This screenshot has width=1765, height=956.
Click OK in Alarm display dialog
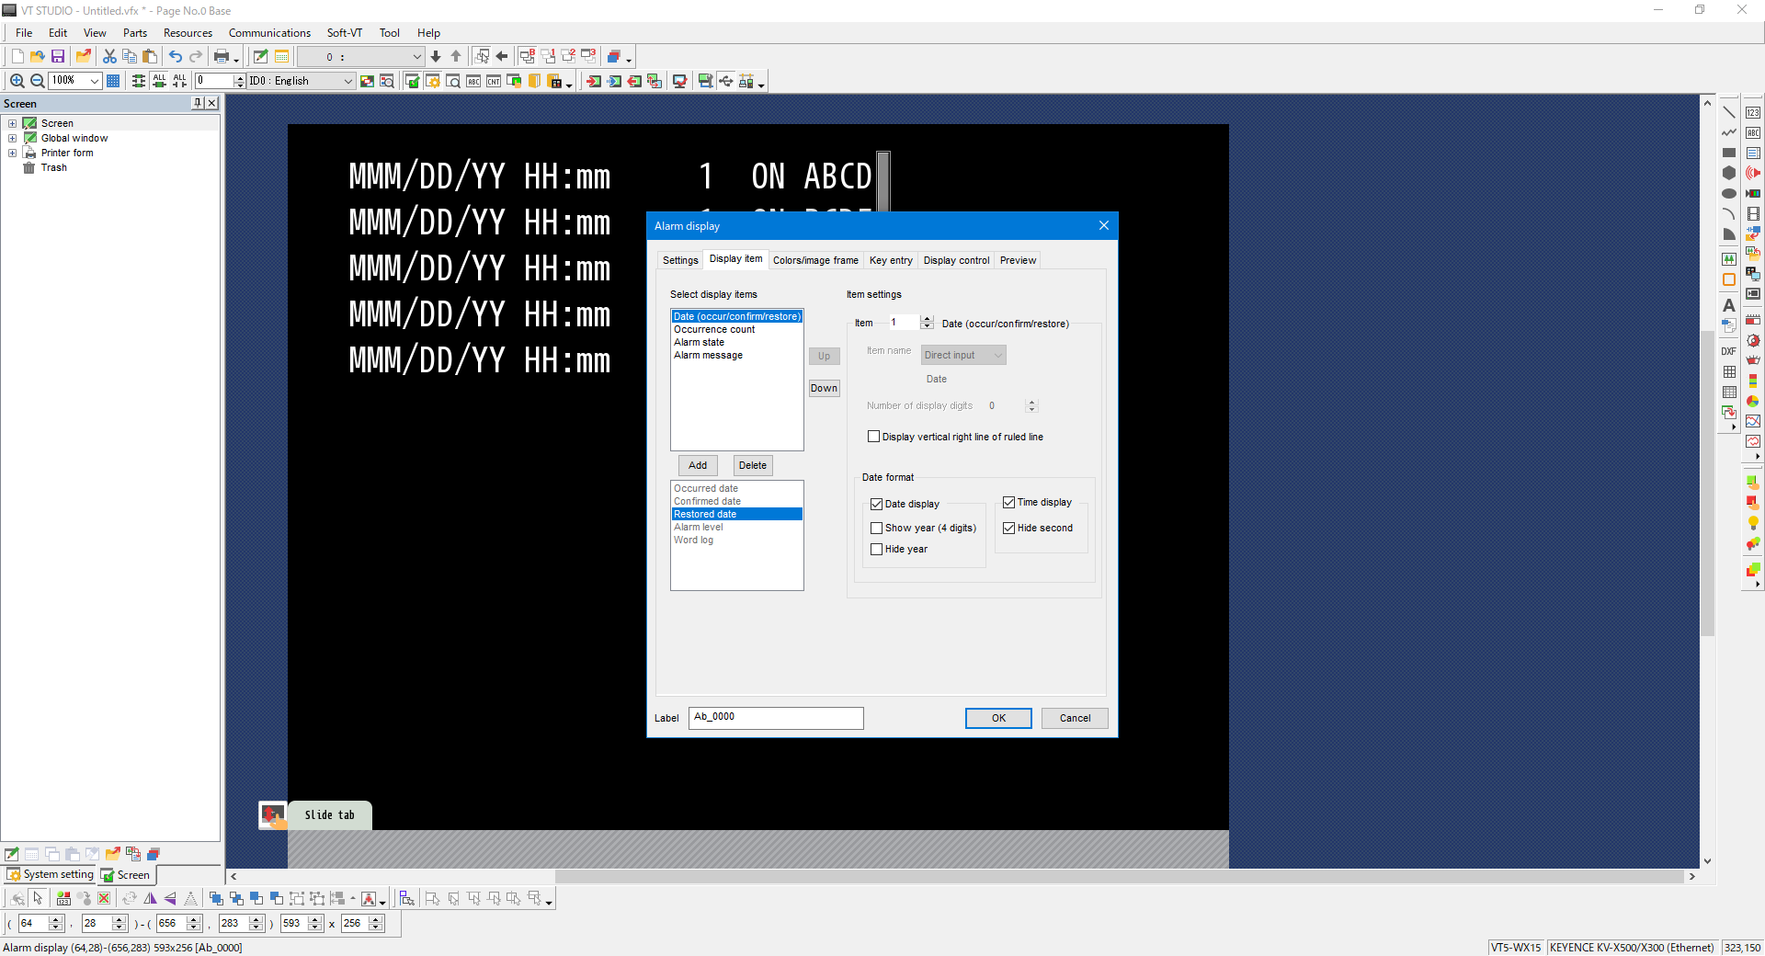point(998,718)
